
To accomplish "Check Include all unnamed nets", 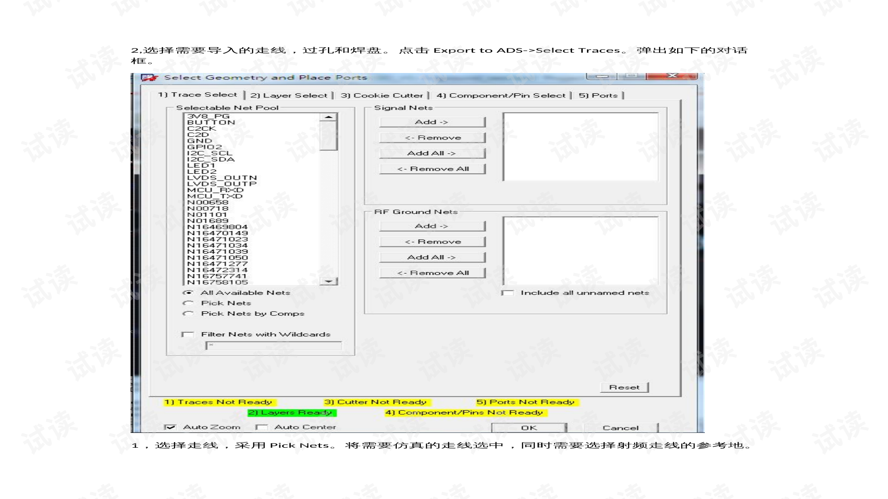I will 507,293.
